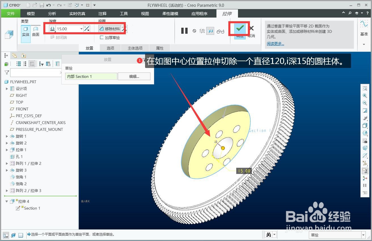Select the no-preview circle icon
This screenshot has width=372, height=241.
pos(194,31)
